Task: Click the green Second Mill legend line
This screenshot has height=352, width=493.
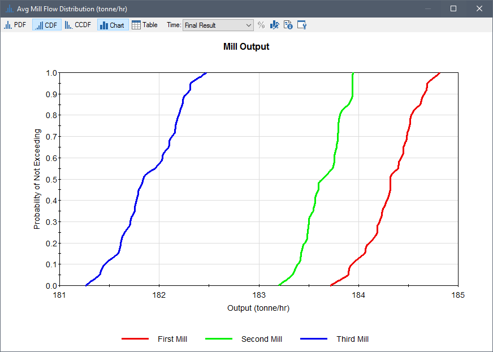Action: coord(219,339)
